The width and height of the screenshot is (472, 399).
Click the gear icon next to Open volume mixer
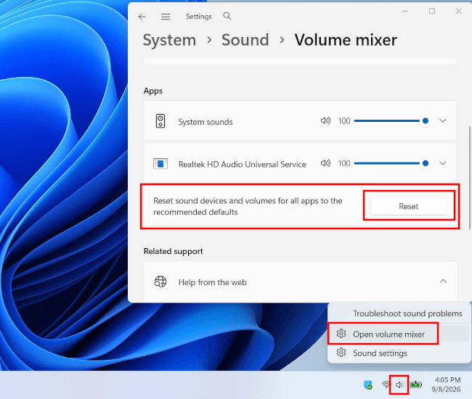click(341, 334)
